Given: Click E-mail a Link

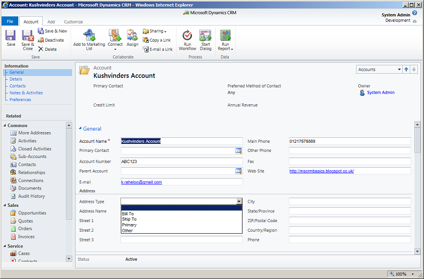Looking at the screenshot, I should pyautogui.click(x=158, y=49).
